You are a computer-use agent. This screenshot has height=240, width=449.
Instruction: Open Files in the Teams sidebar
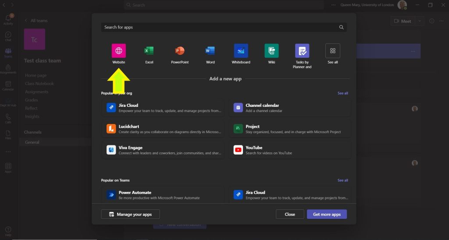click(8, 135)
